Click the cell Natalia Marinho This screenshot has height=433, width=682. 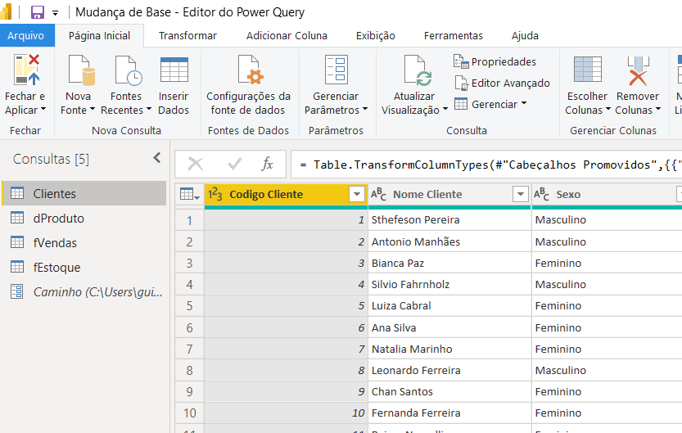(449, 349)
